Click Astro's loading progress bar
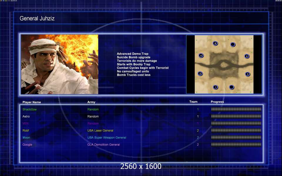This screenshot has height=176, width=282. pos(236,116)
